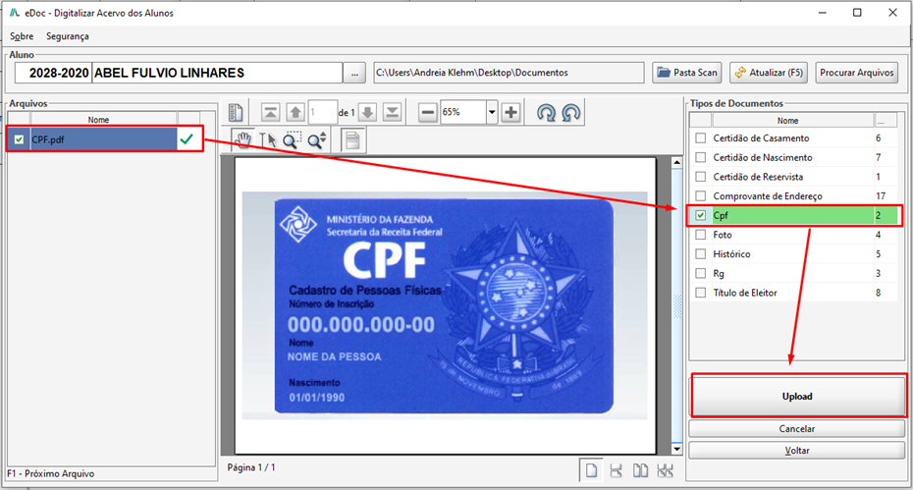Click Procurar Arquivos button
This screenshot has height=490, width=913.
tap(856, 73)
